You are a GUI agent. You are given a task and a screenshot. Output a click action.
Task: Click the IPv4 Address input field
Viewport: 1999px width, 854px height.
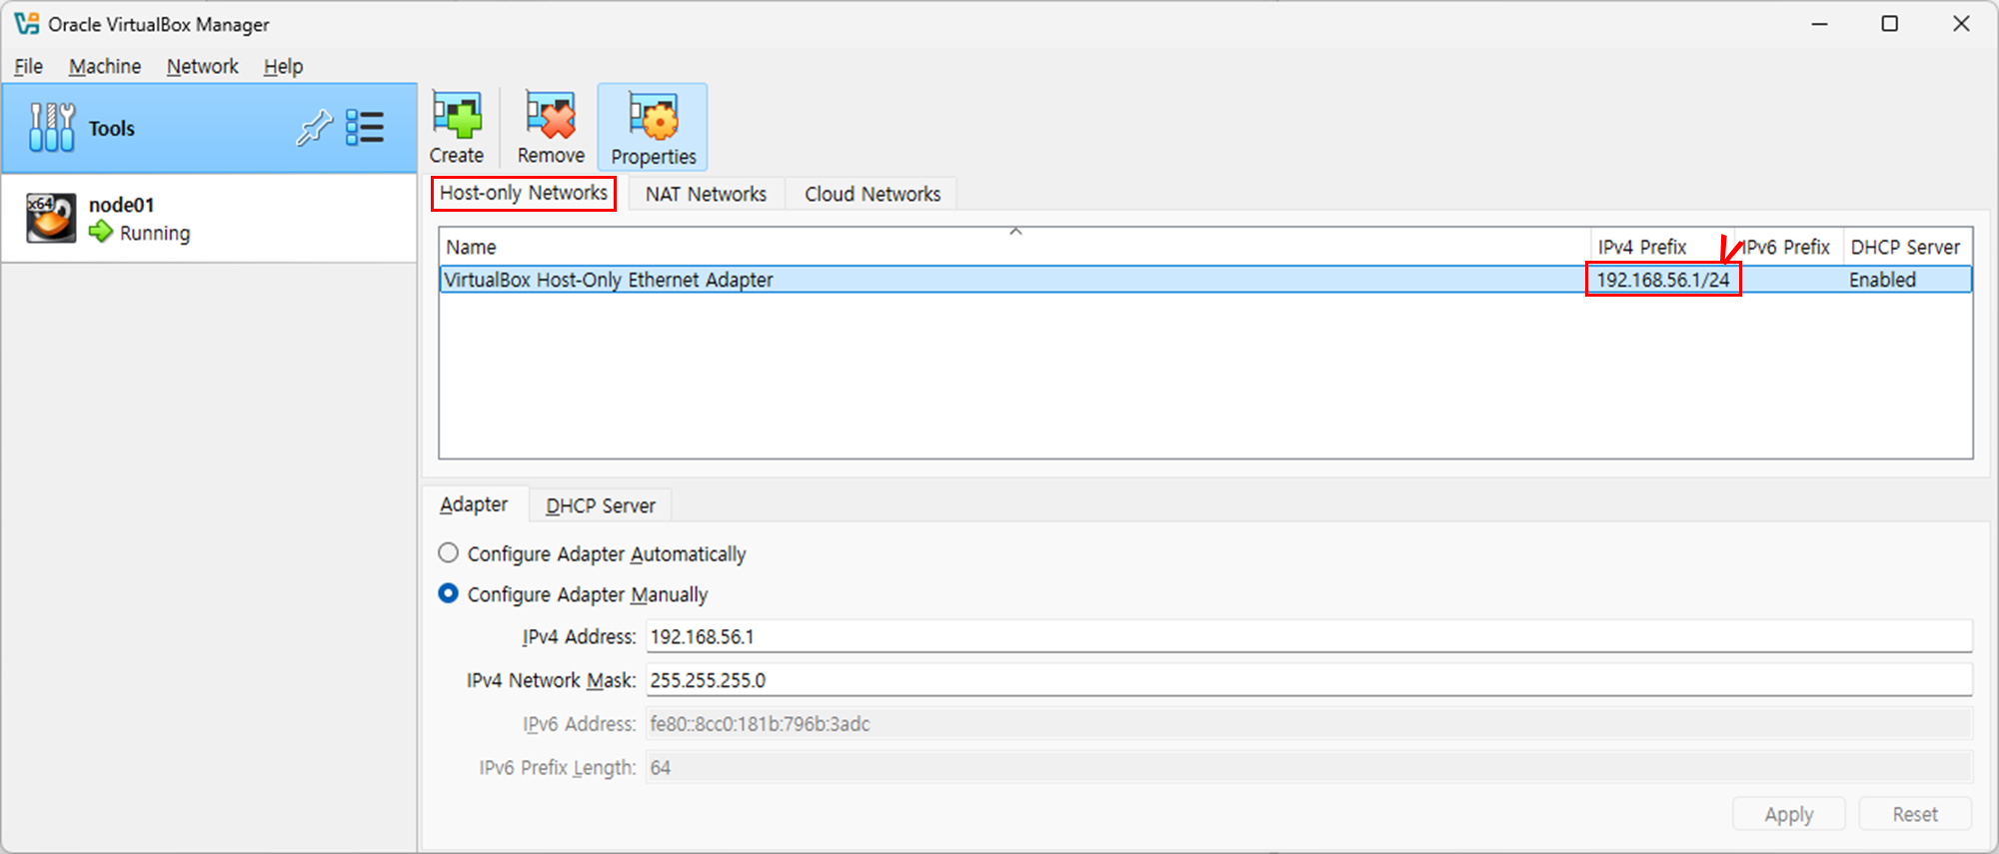tap(1309, 636)
